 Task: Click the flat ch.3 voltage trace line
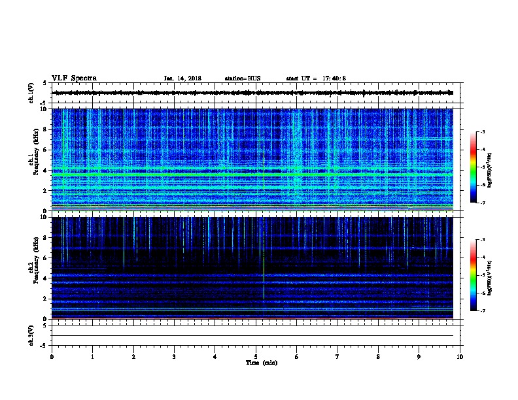[x=252, y=336]
